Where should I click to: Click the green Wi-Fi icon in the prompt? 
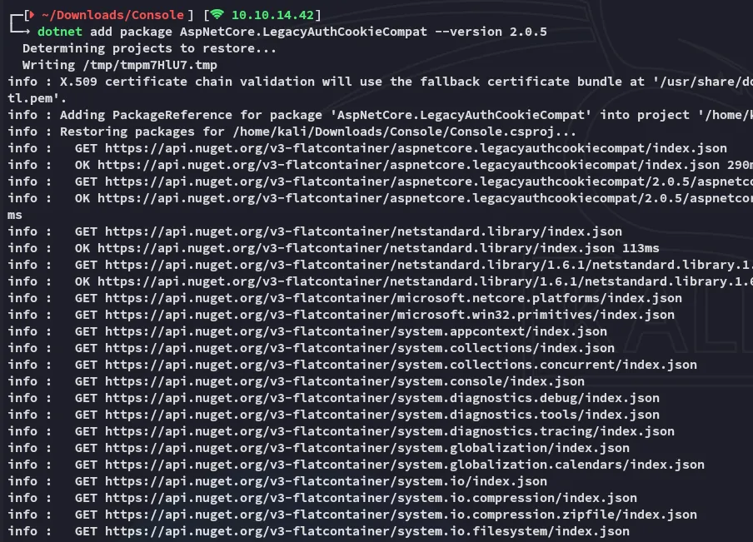point(217,15)
